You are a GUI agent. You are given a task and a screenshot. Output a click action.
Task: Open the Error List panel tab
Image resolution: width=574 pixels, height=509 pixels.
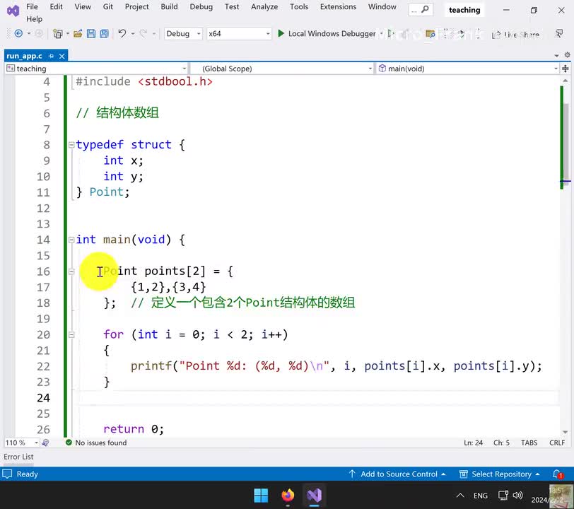click(x=18, y=457)
